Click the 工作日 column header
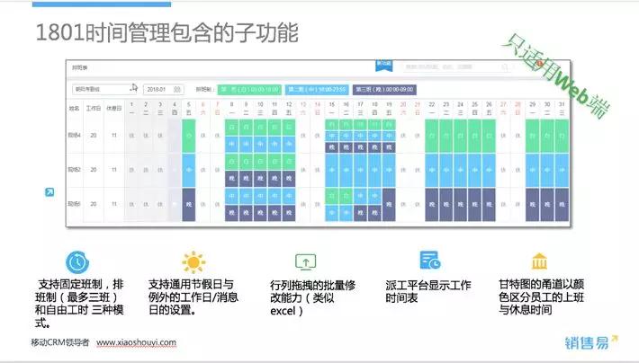Viewport: 639px width, 363px height. (x=94, y=109)
